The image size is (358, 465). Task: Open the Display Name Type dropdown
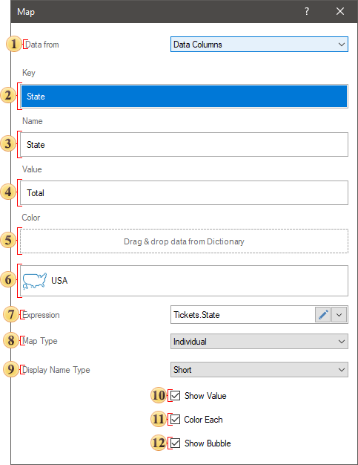pyautogui.click(x=259, y=369)
